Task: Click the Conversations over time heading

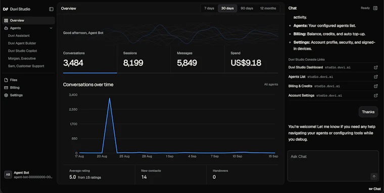Action: click(88, 85)
